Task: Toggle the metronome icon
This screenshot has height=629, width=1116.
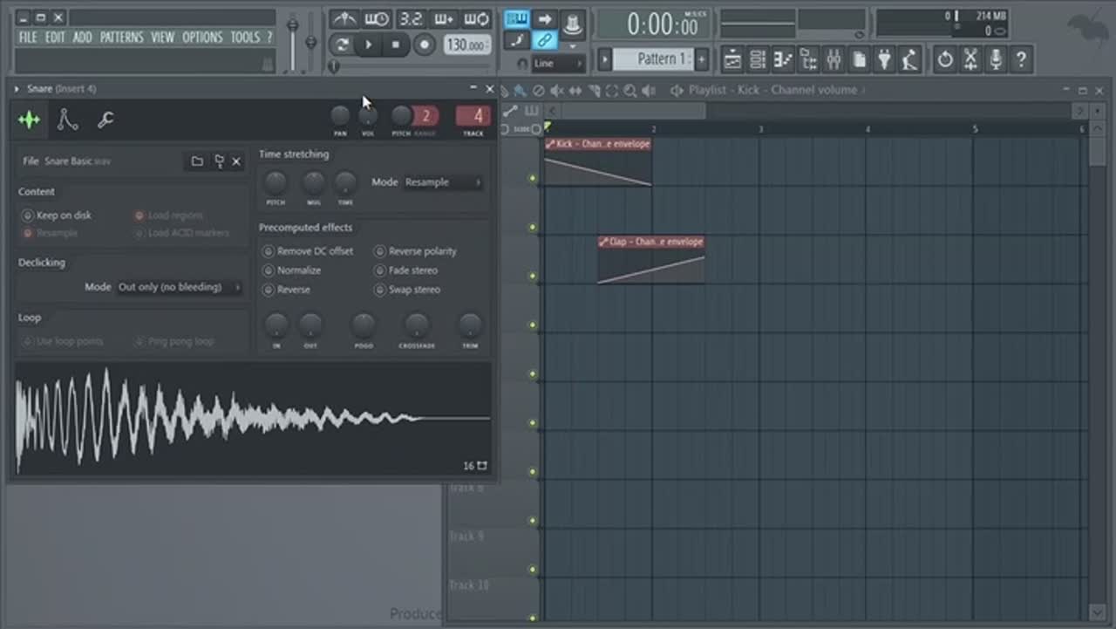Action: [344, 19]
